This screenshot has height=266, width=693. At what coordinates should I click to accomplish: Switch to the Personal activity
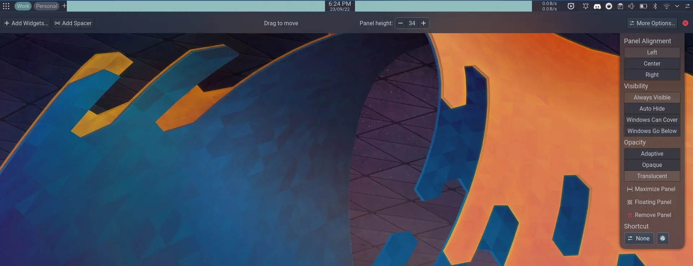point(47,6)
